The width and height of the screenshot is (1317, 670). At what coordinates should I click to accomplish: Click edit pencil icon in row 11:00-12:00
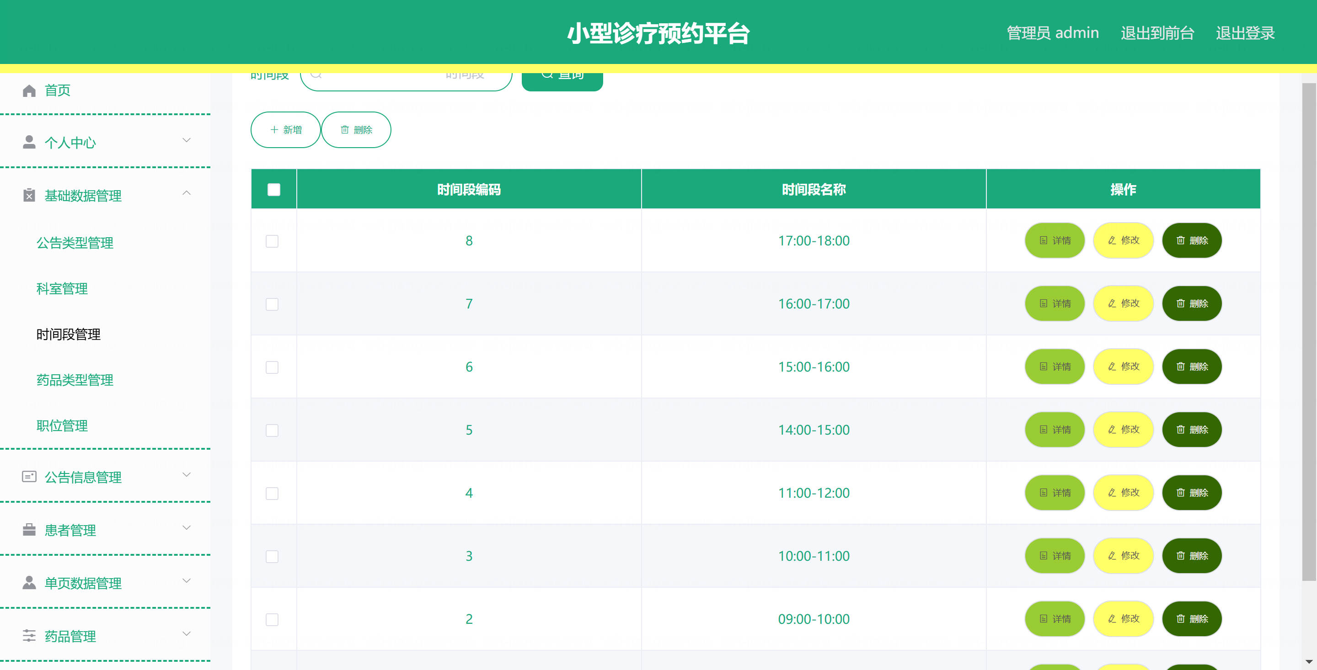tap(1112, 493)
